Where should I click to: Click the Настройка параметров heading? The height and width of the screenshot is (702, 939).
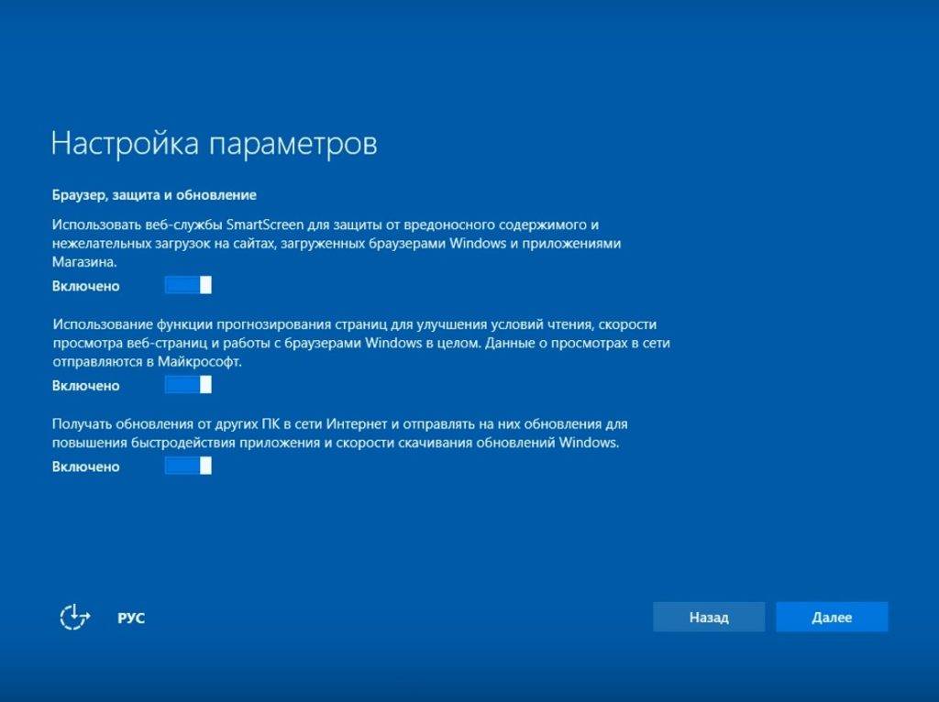click(x=214, y=144)
